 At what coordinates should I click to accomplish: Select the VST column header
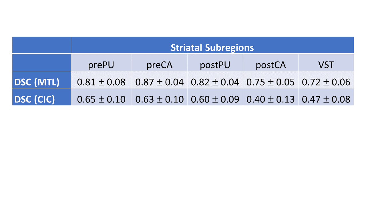[326, 65]
